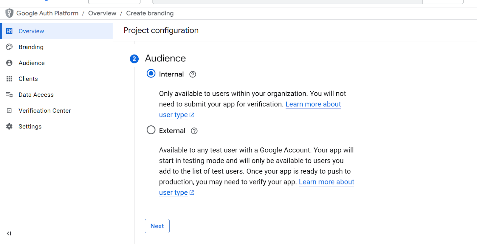Click the step 2 Audience number badge
The width and height of the screenshot is (477, 244).
(134, 59)
